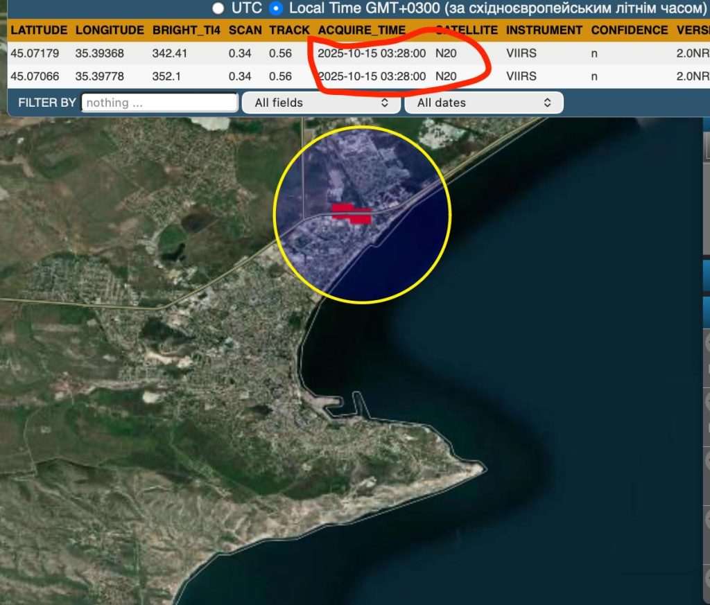Select the Local Time GMT+0300 radio button
The width and height of the screenshot is (710, 605).
(x=276, y=8)
